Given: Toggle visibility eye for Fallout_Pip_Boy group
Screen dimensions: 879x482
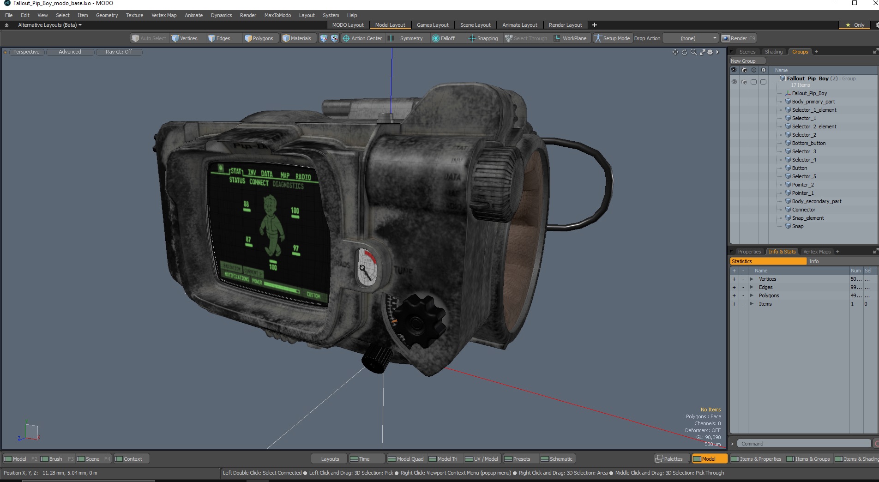Looking at the screenshot, I should (734, 82).
